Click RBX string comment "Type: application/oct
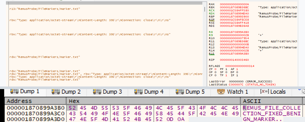The width and height of the screenshot is (305, 122). [x=278, y=7]
